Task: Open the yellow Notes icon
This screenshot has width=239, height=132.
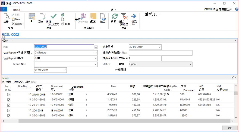Action: pyautogui.click(x=93, y=16)
